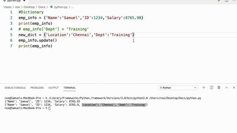Split the terminal panel
Screen dimensions: 237x133
pos(211,88)
